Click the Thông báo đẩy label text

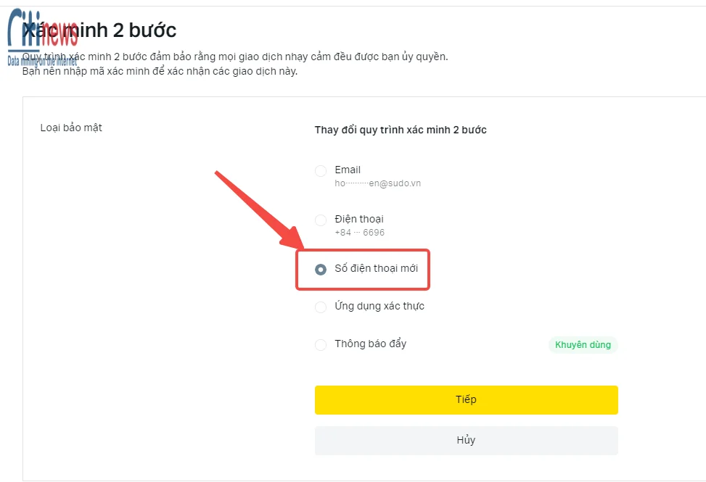coord(370,344)
